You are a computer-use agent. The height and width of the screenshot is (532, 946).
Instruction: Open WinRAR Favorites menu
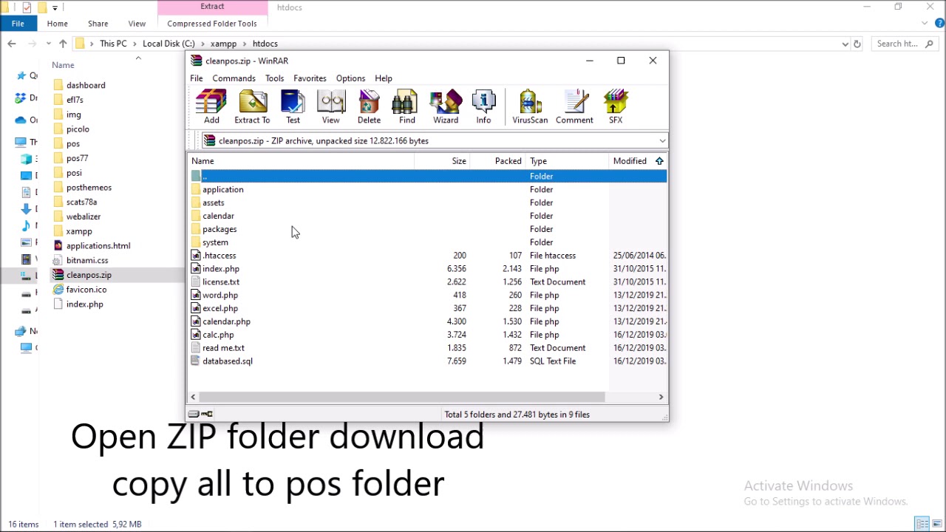click(310, 78)
